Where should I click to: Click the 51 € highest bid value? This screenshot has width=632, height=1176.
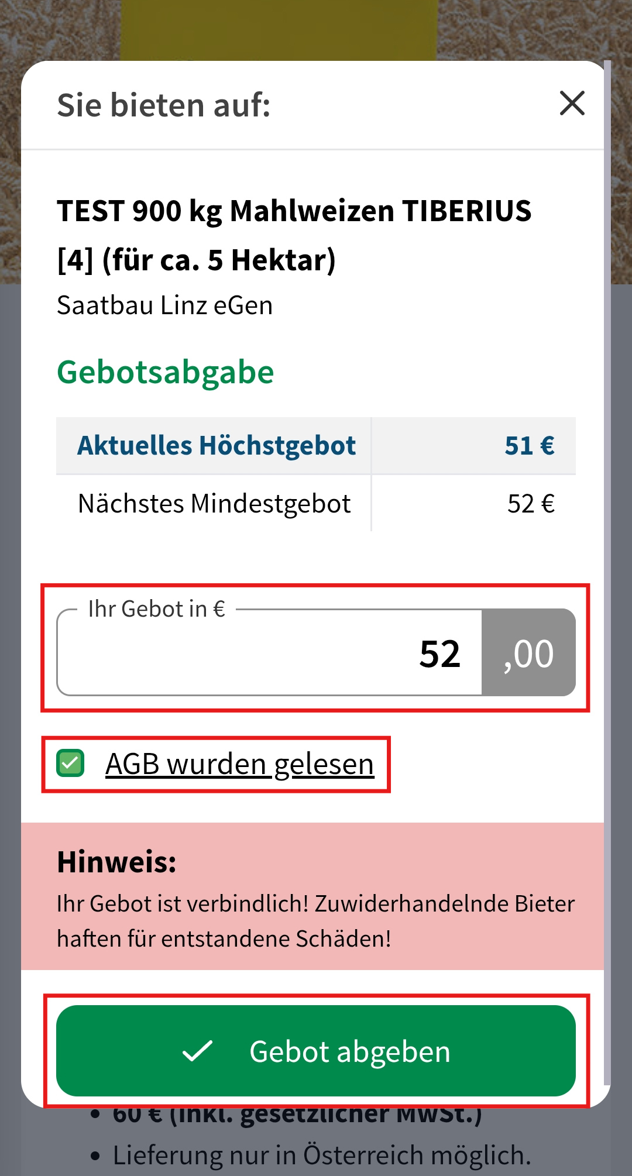click(530, 445)
